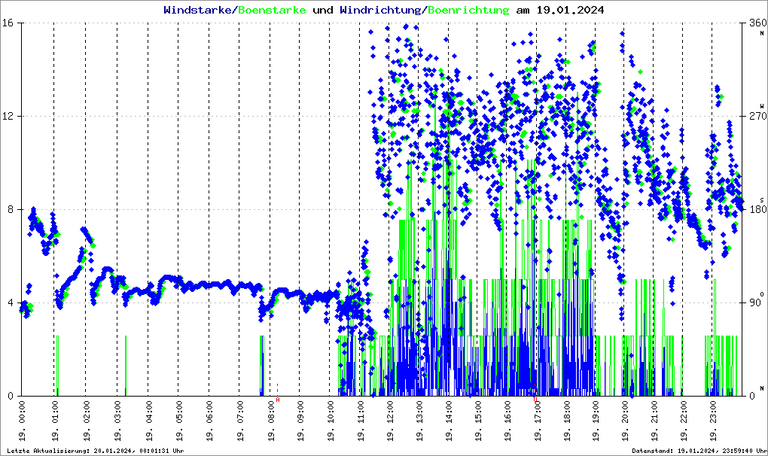Image resolution: width=768 pixels, height=456 pixels.
Task: Select the "19. 00:00" time label
Action: 22,421
